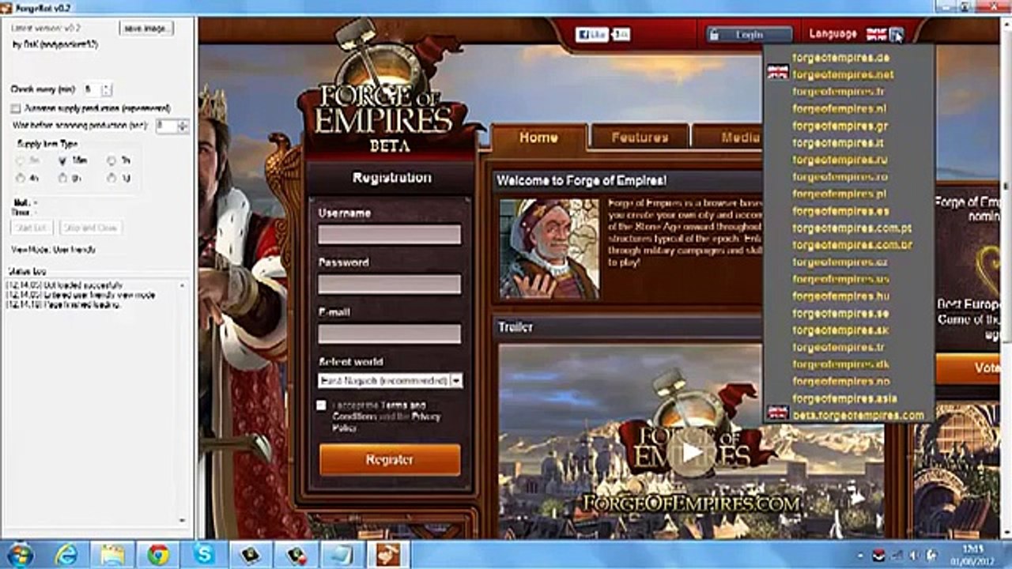
Task: Switch to the ForgeBot taskbar item
Action: (388, 555)
